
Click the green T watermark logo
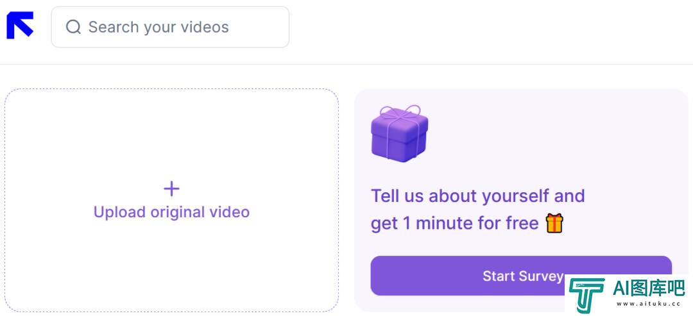tap(587, 295)
